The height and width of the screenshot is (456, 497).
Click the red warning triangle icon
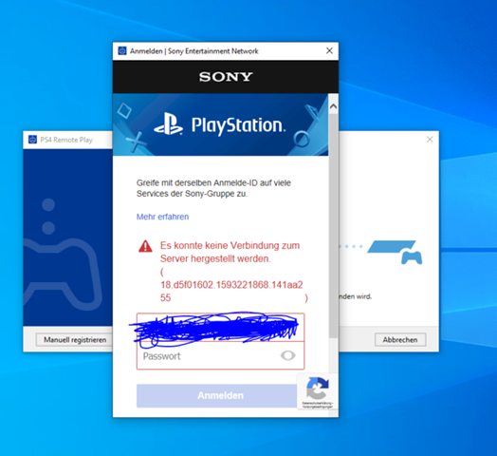[x=145, y=246]
